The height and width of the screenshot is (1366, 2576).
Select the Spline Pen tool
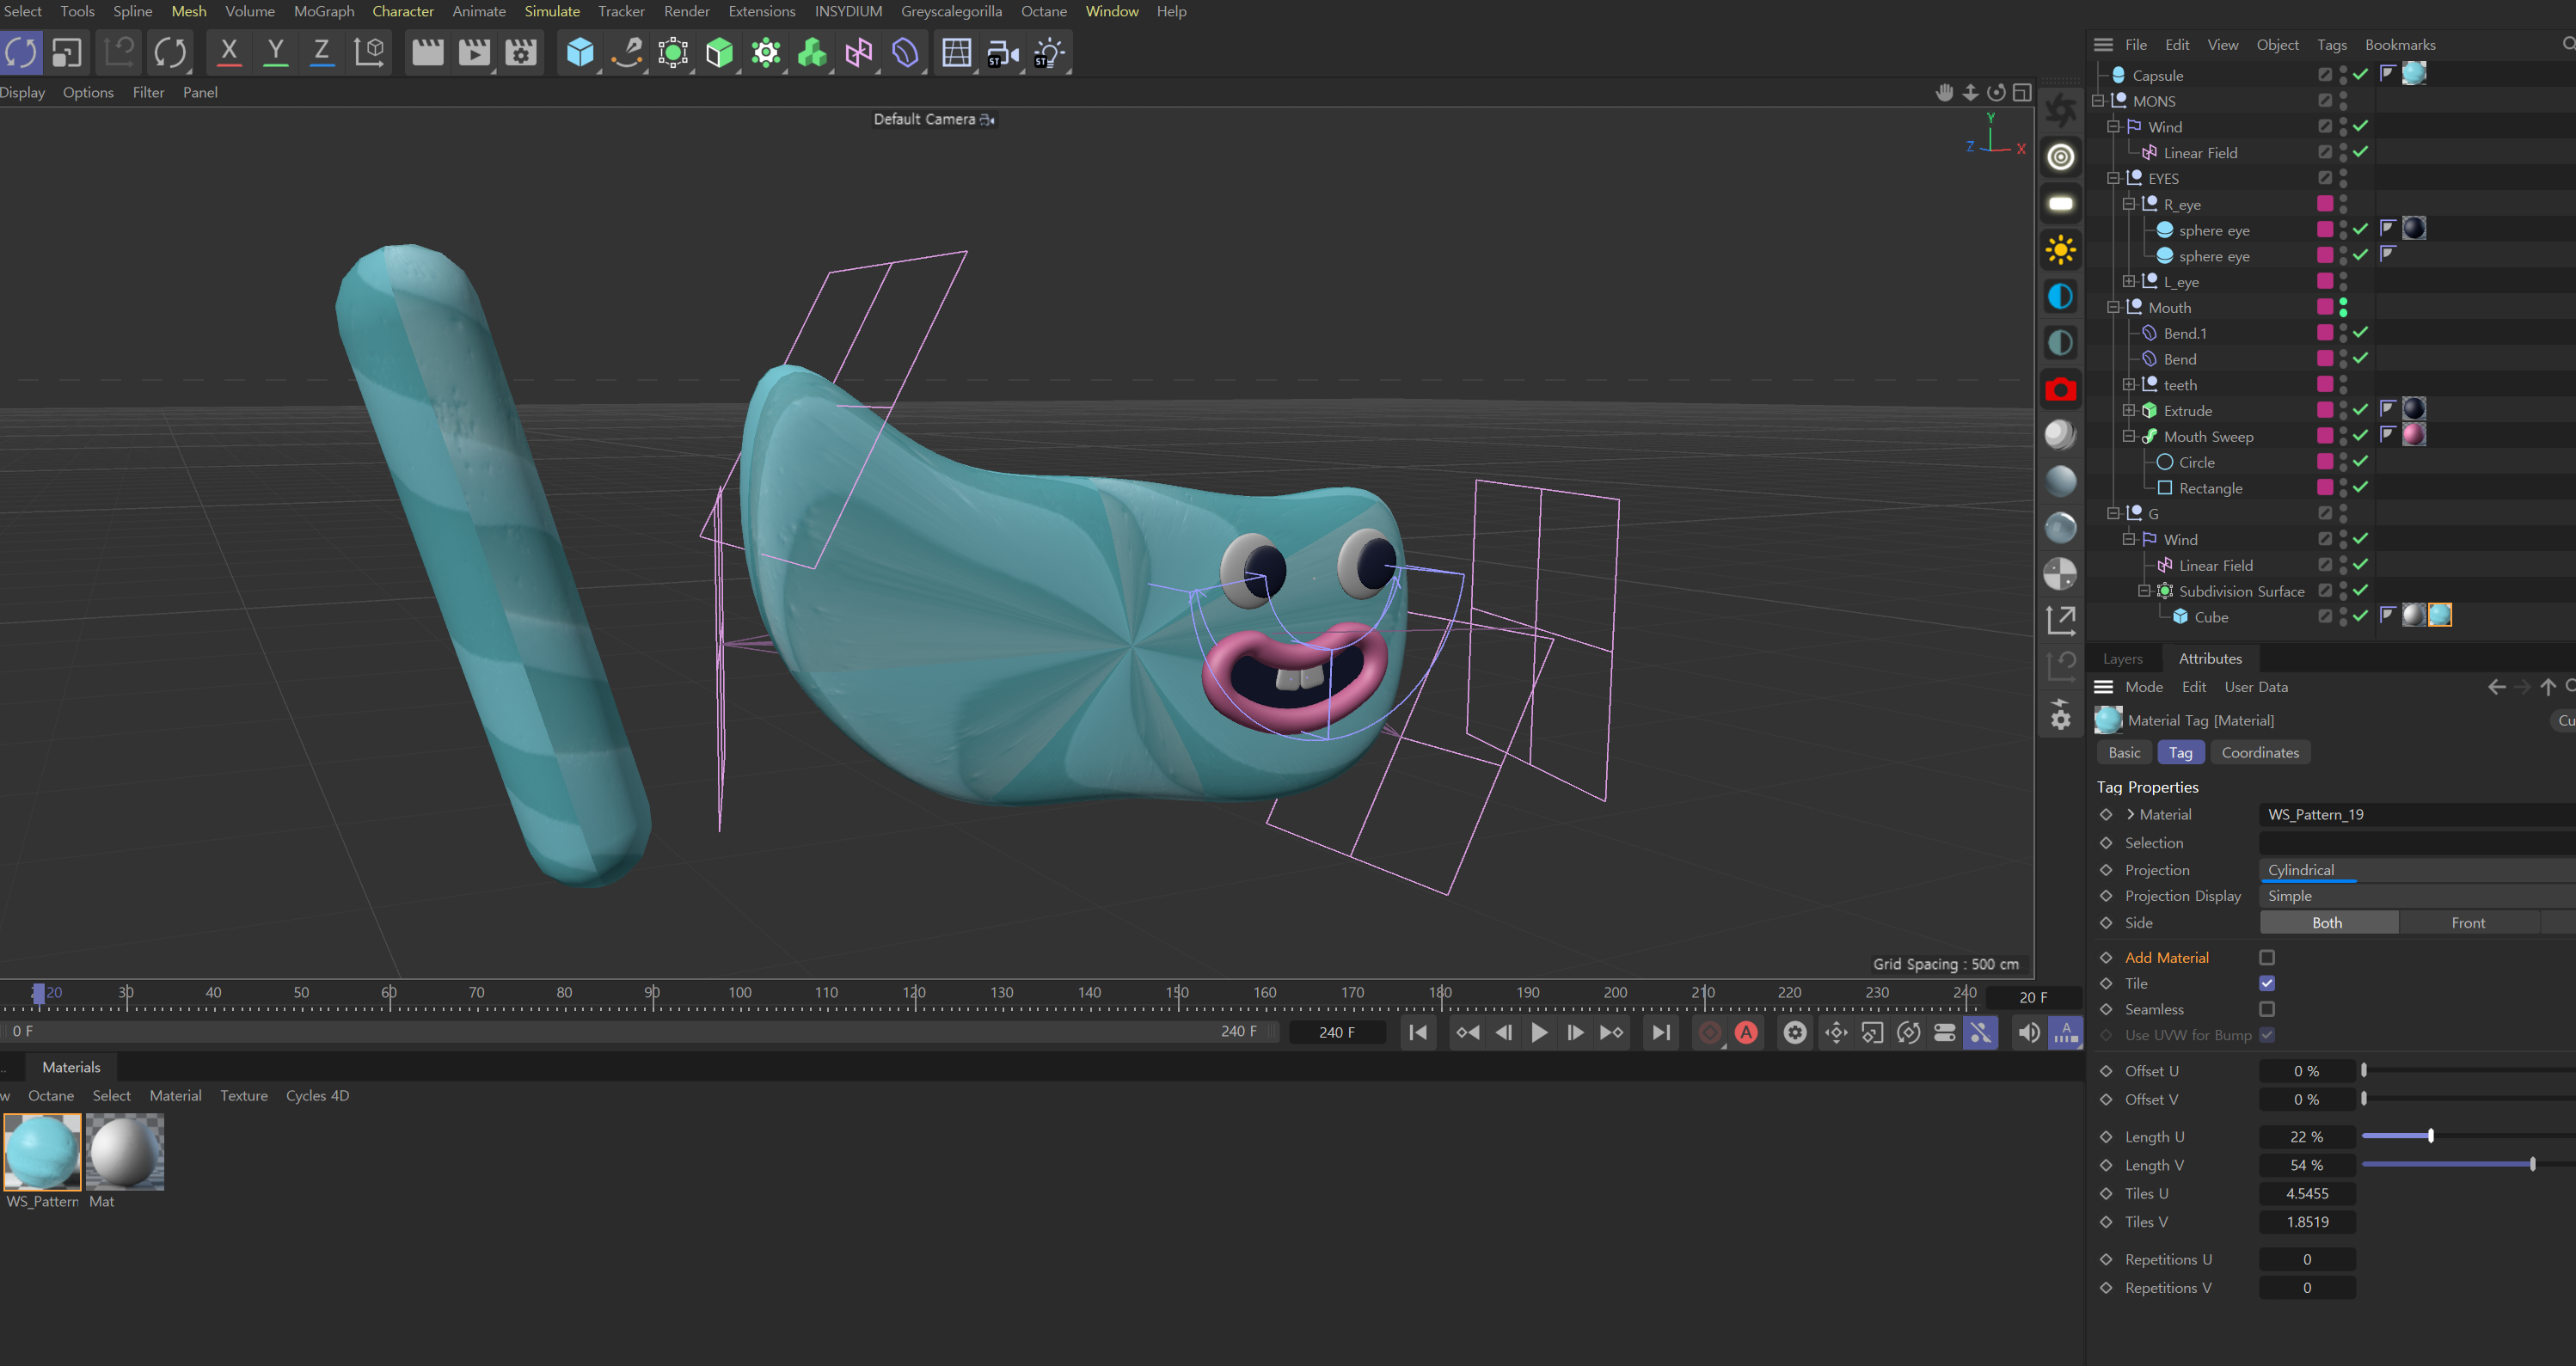tap(627, 52)
